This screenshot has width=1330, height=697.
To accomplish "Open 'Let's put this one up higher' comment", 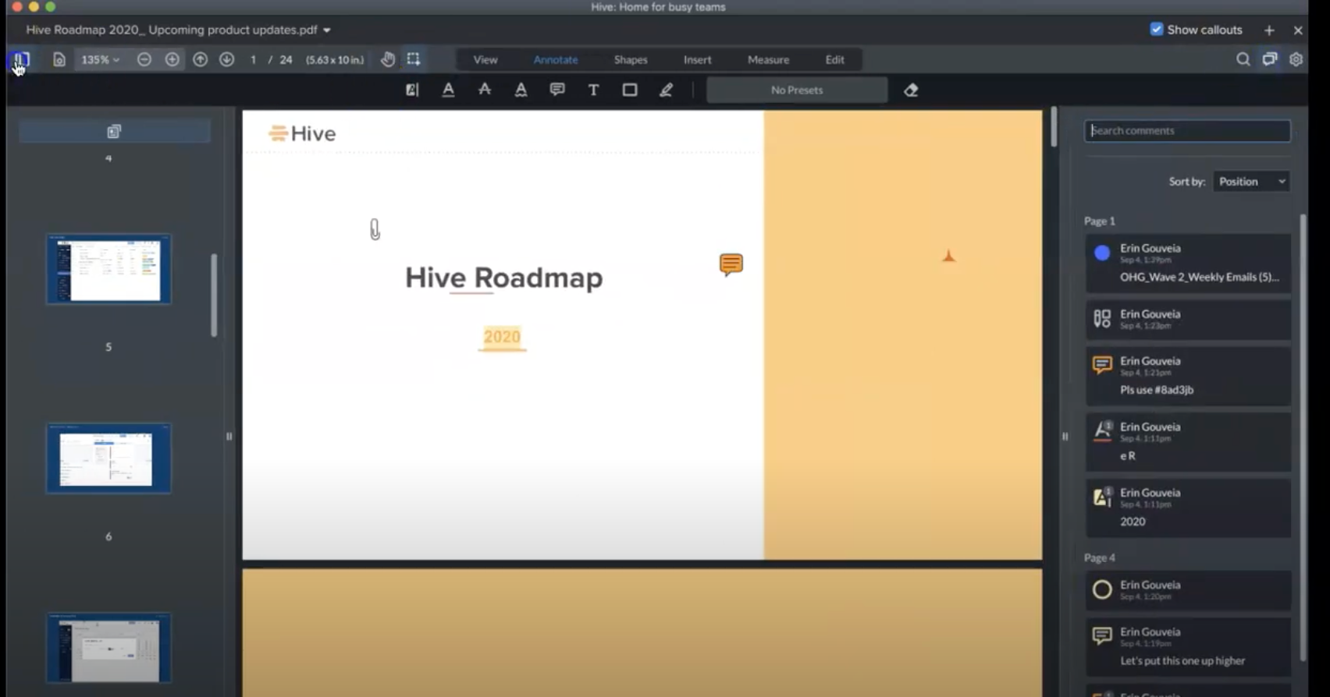I will (x=1188, y=646).
